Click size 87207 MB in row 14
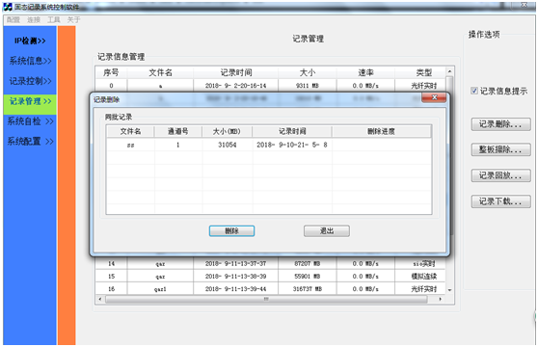The width and height of the screenshot is (538, 347). (308, 264)
